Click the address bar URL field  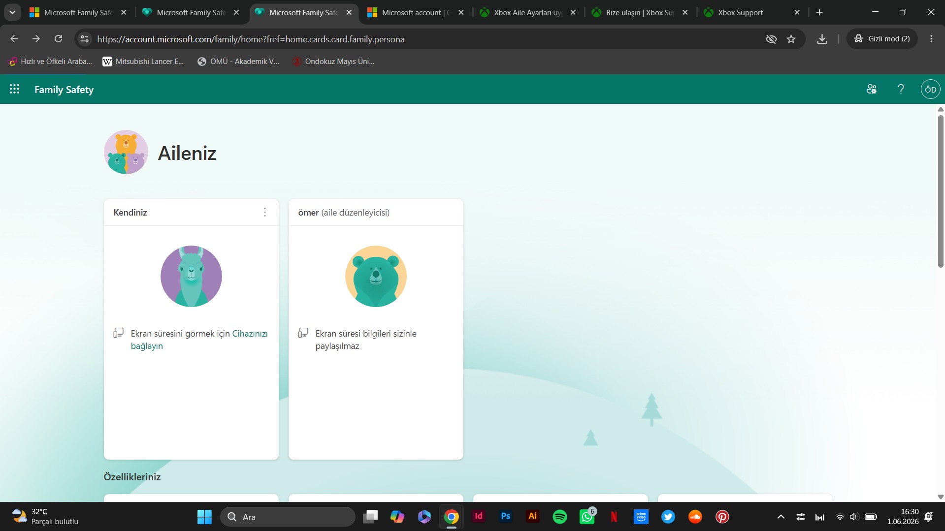(424, 39)
